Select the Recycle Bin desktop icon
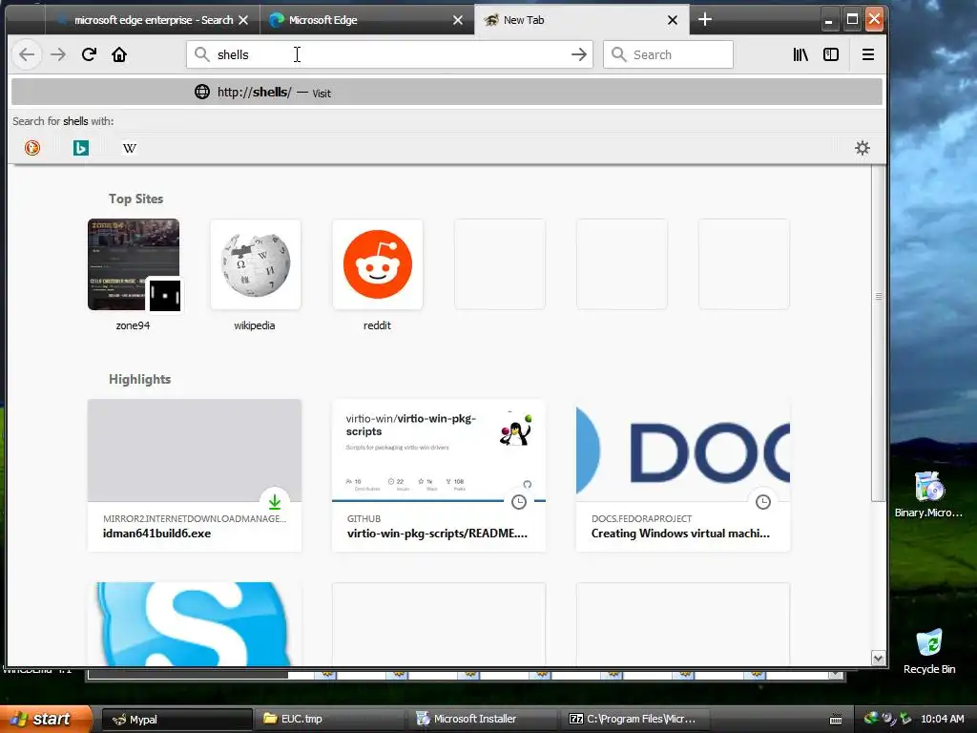 point(929,651)
